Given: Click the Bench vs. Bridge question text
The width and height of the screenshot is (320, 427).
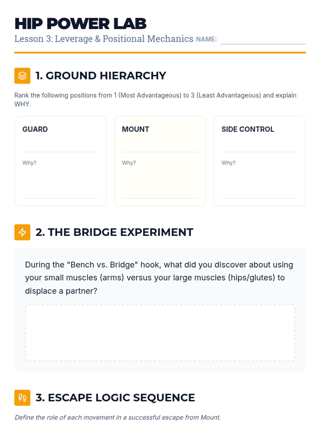Looking at the screenshot, I should [x=159, y=278].
